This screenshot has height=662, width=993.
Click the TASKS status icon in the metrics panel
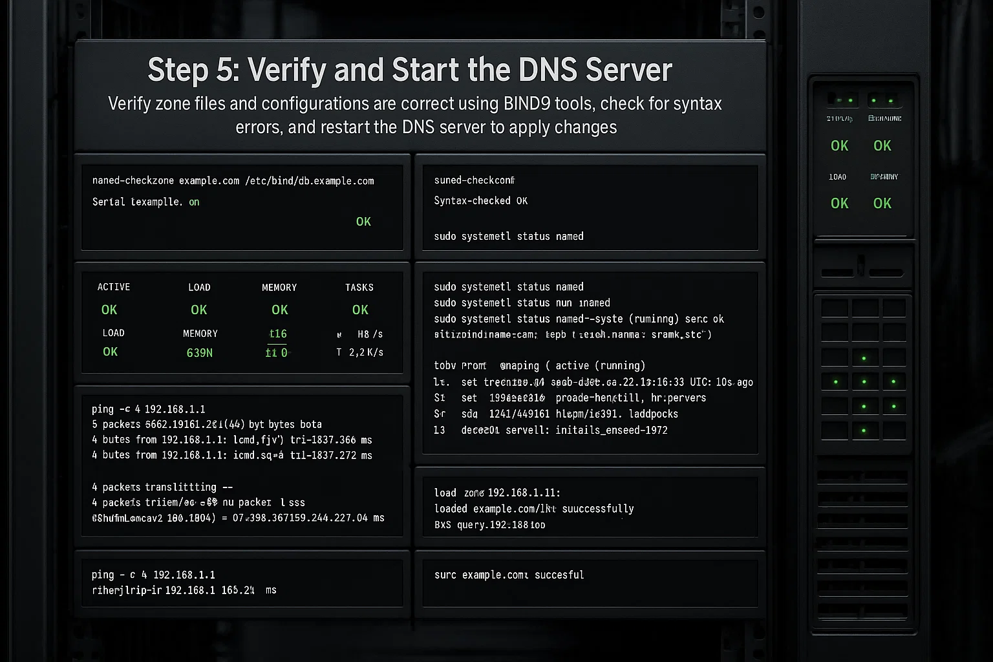point(359,310)
